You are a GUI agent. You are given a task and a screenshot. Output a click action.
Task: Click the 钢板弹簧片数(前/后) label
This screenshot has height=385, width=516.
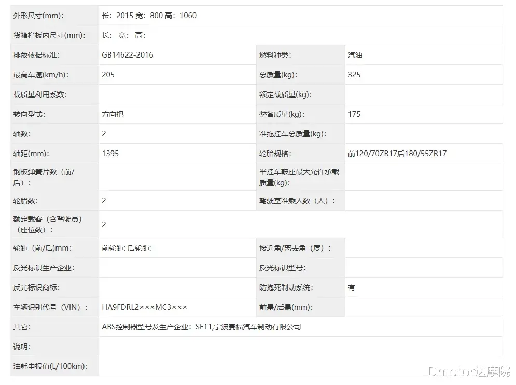pos(44,177)
